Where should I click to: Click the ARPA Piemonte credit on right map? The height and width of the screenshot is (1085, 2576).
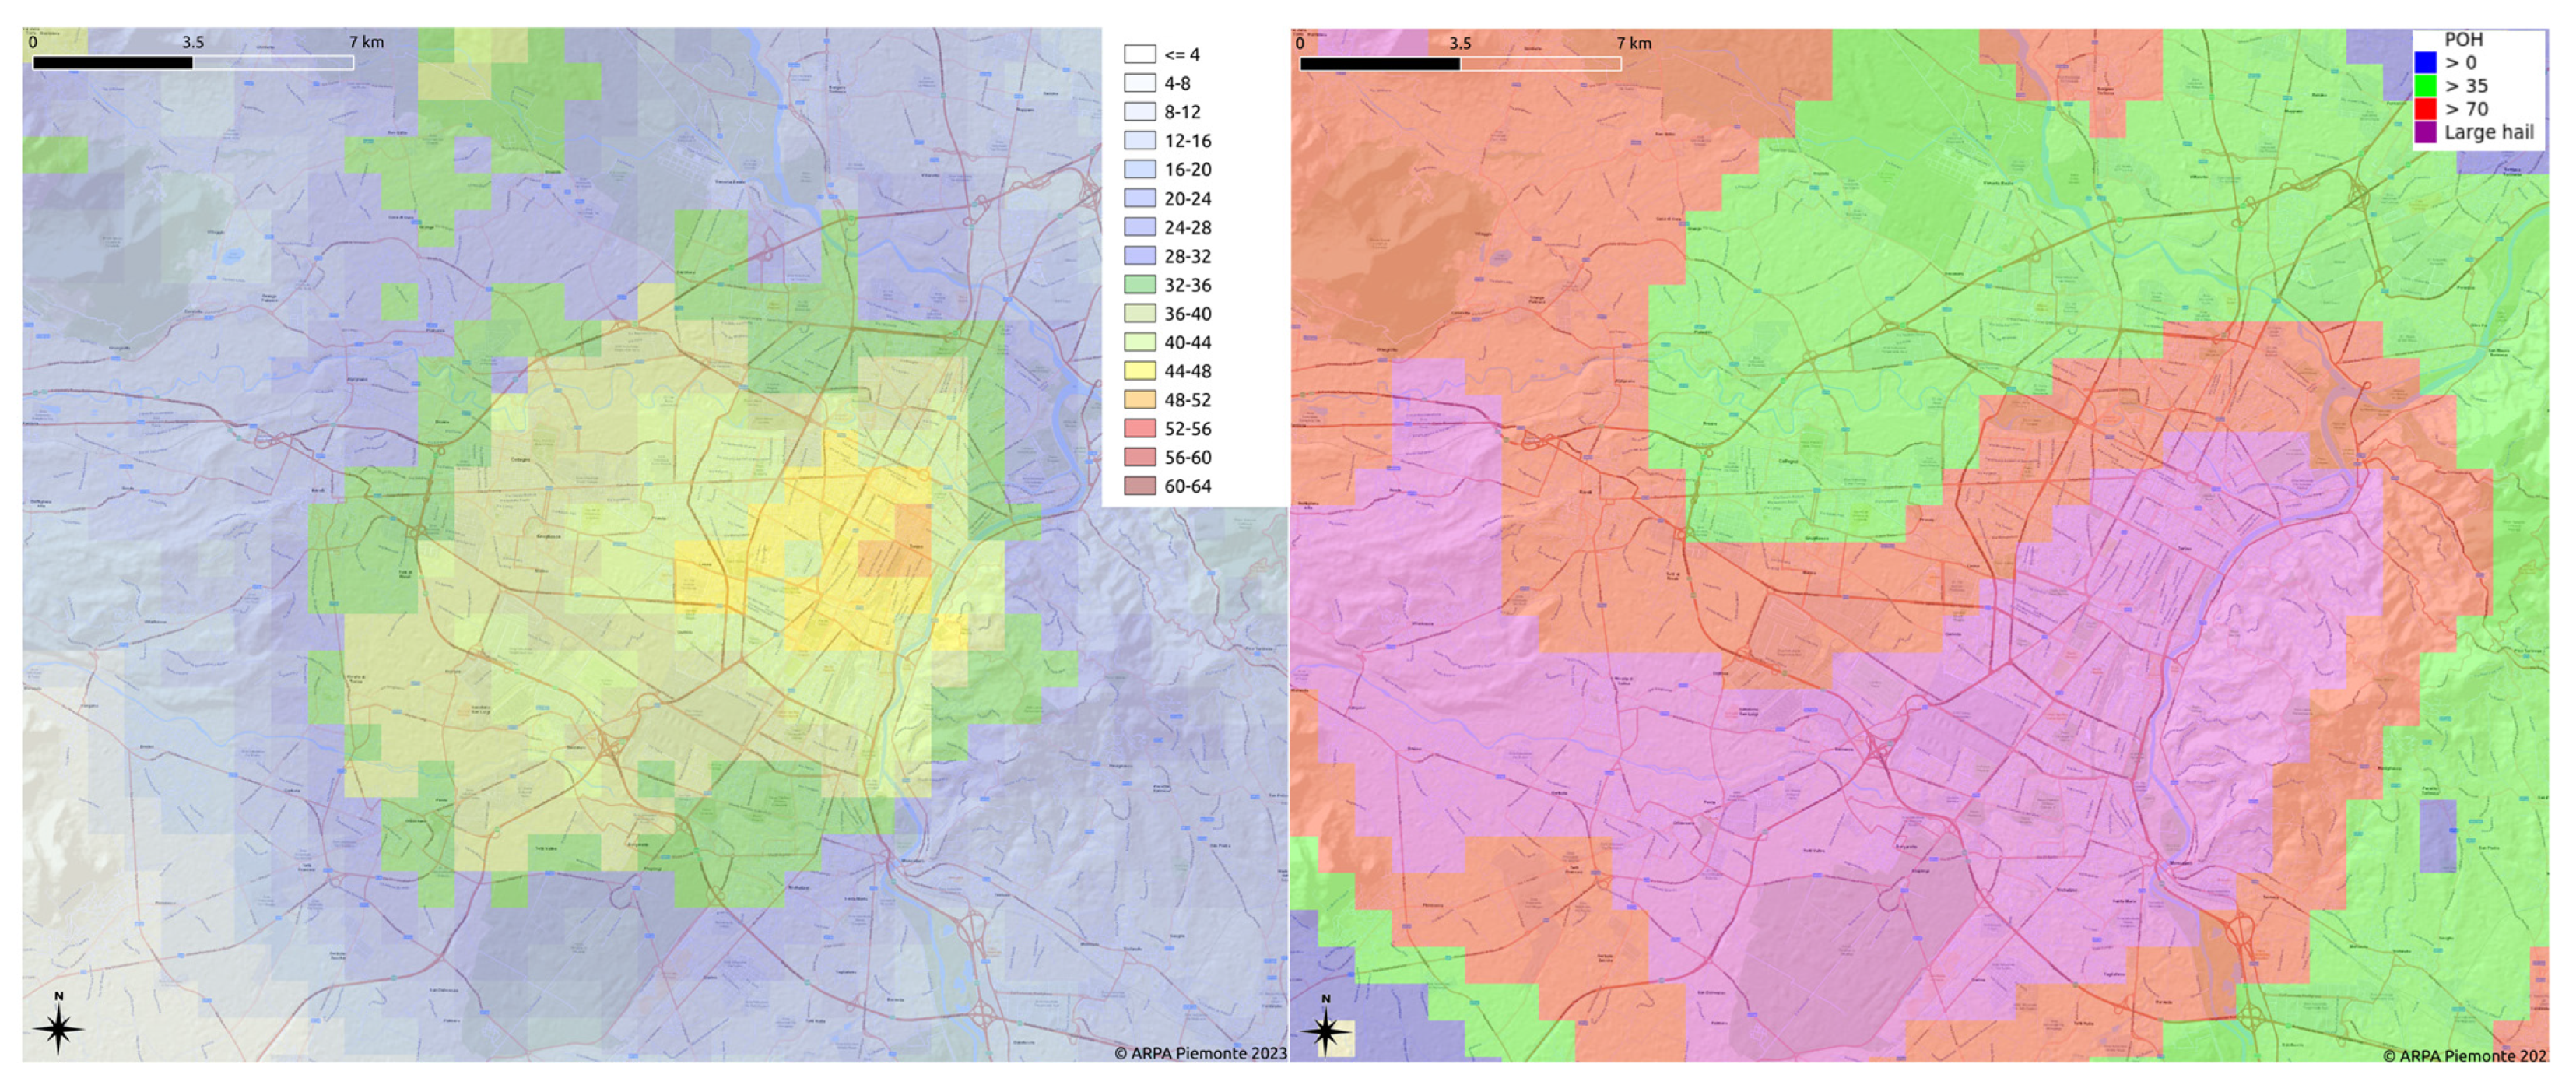[x=2465, y=1055]
